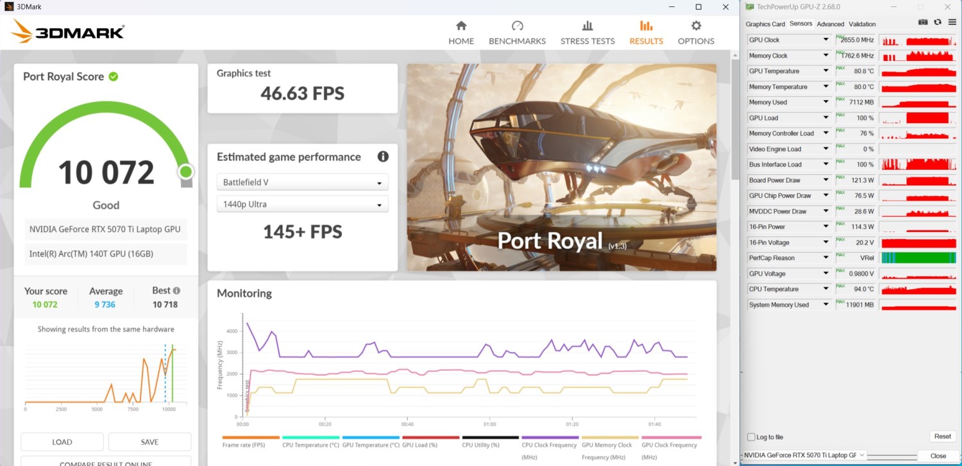Click the score distribution chart
962x466 pixels.
point(106,376)
